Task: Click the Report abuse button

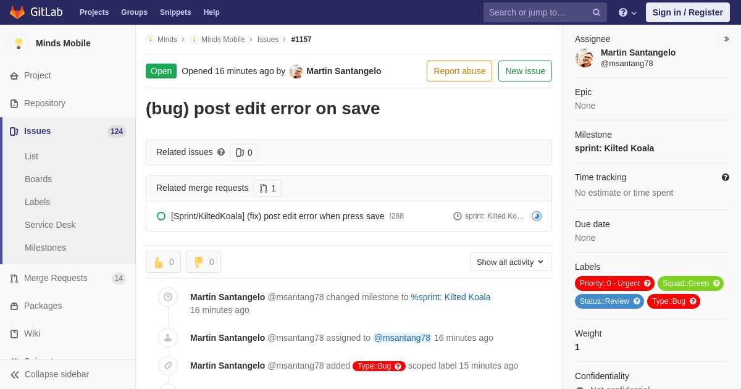Action: click(x=459, y=71)
